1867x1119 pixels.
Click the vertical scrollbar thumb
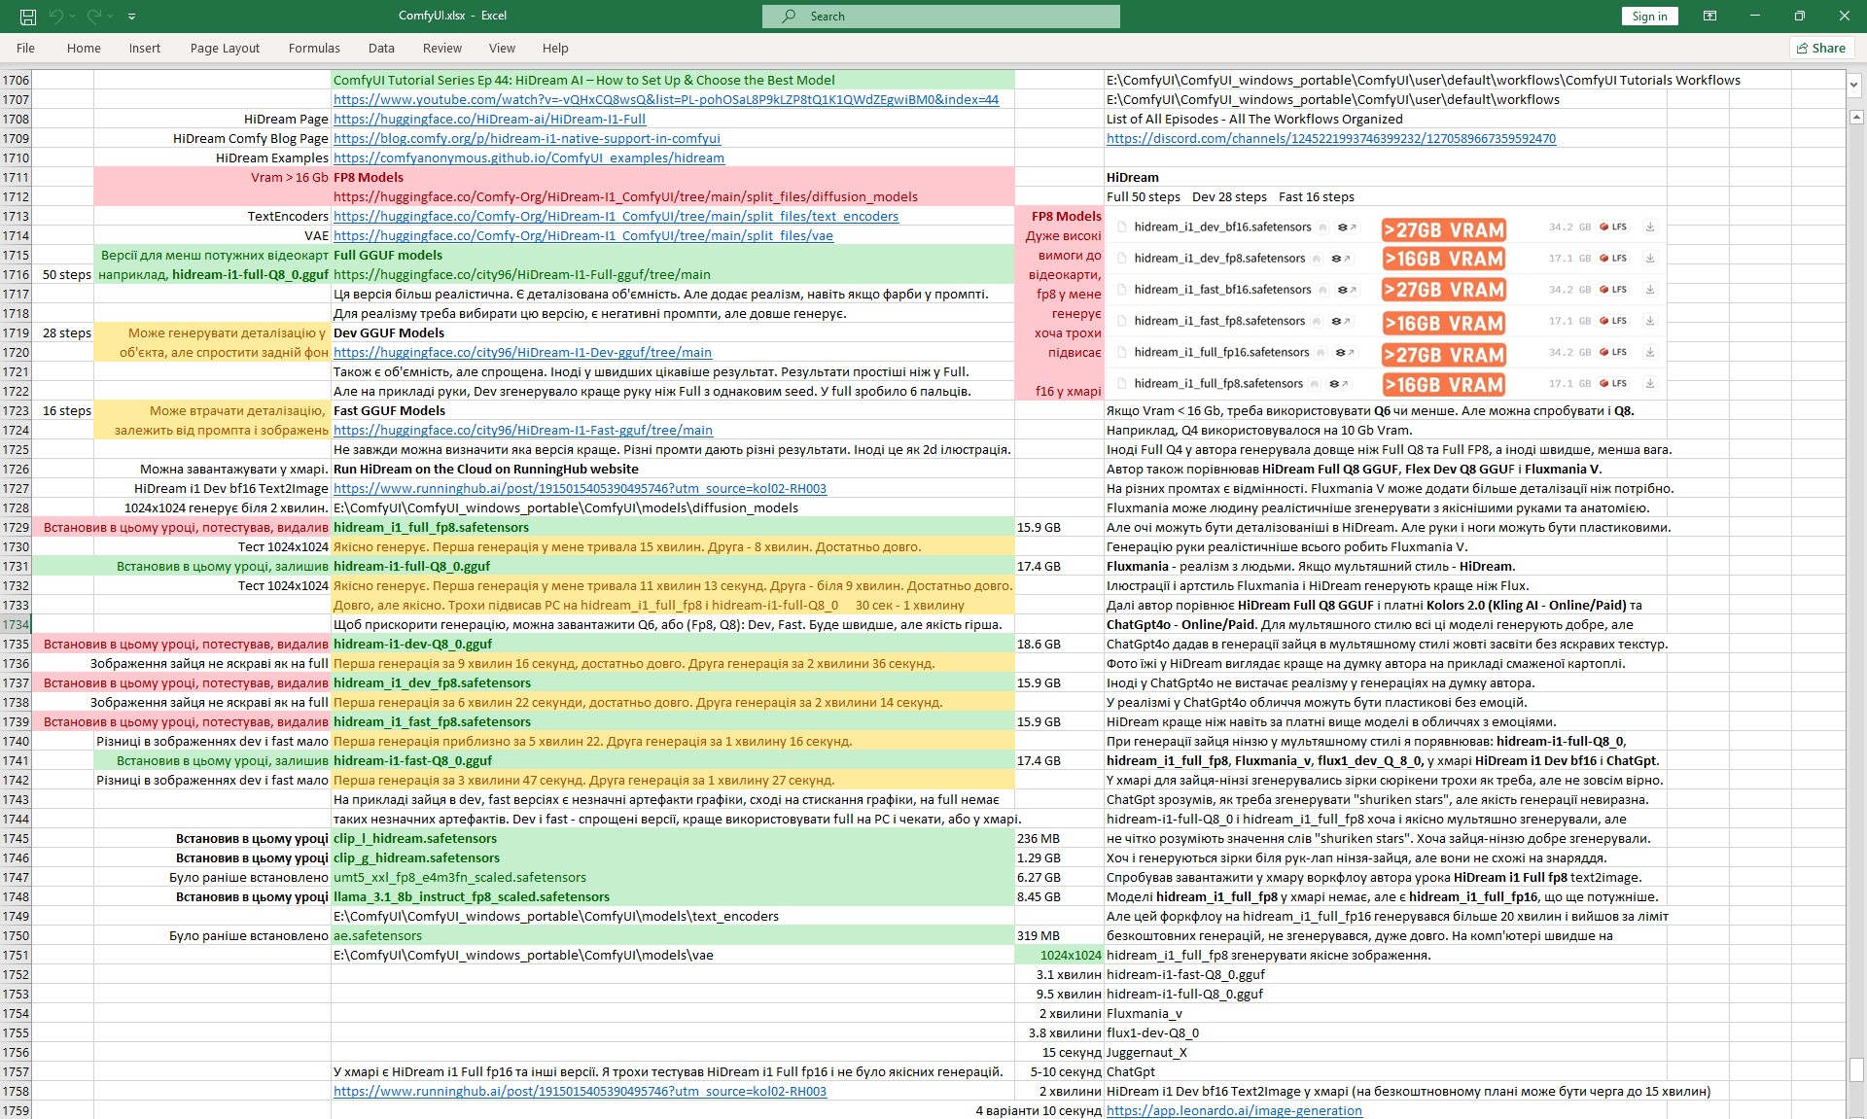click(x=1855, y=1069)
